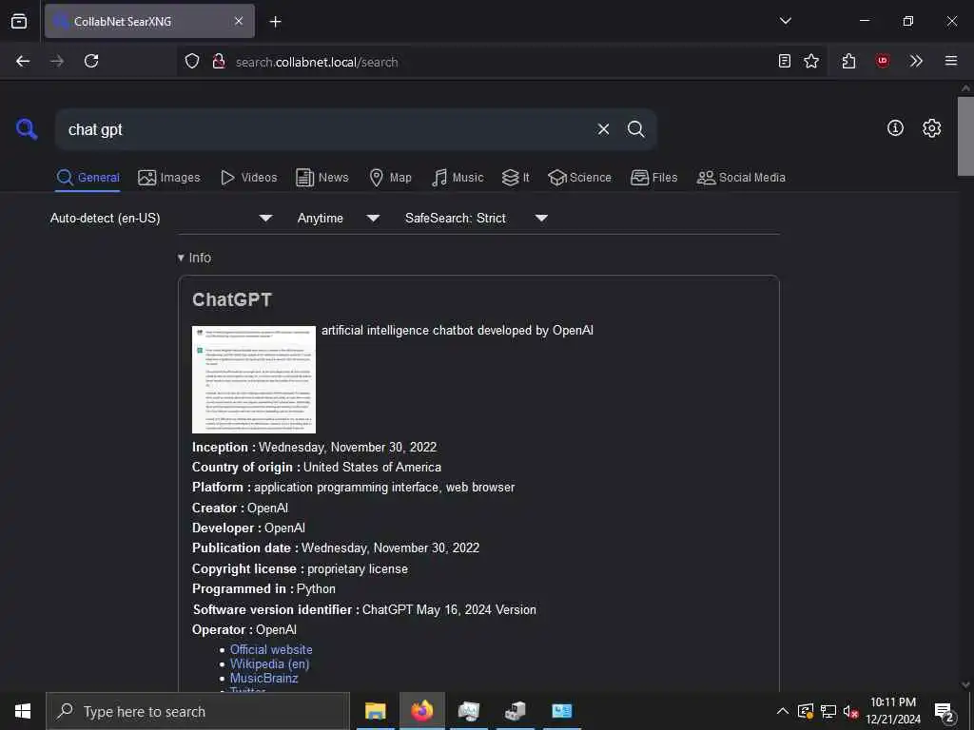The height and width of the screenshot is (730, 974).
Task: Open the SafeSearch: Strict dropdown
Action: tap(476, 218)
